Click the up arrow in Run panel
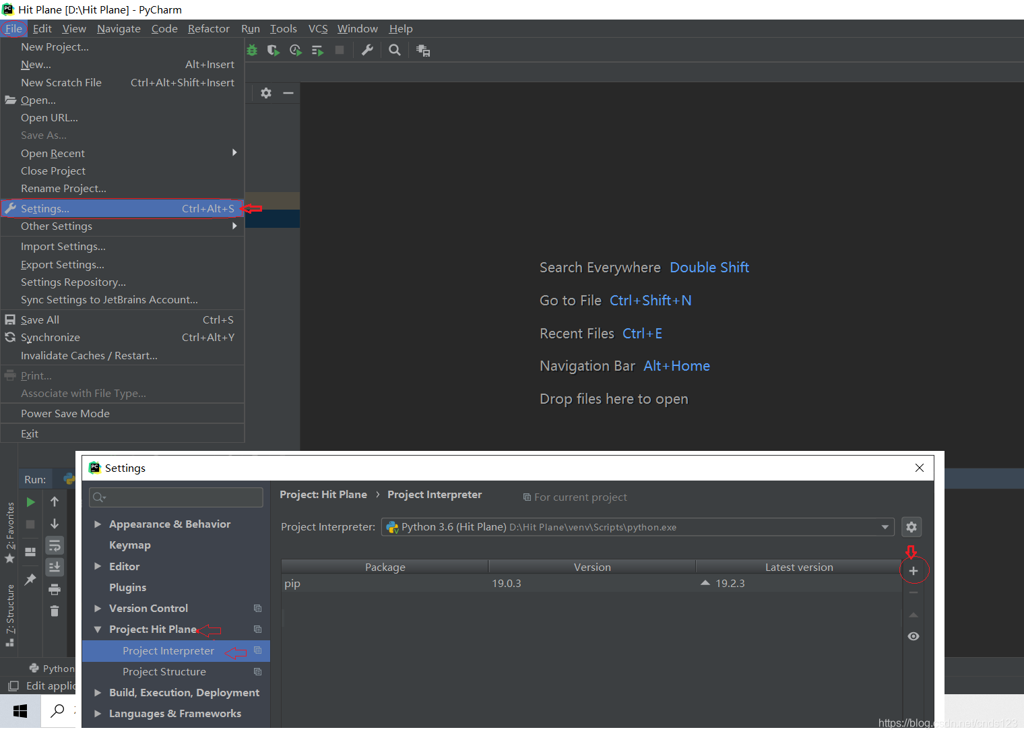The height and width of the screenshot is (736, 1024). [x=55, y=501]
